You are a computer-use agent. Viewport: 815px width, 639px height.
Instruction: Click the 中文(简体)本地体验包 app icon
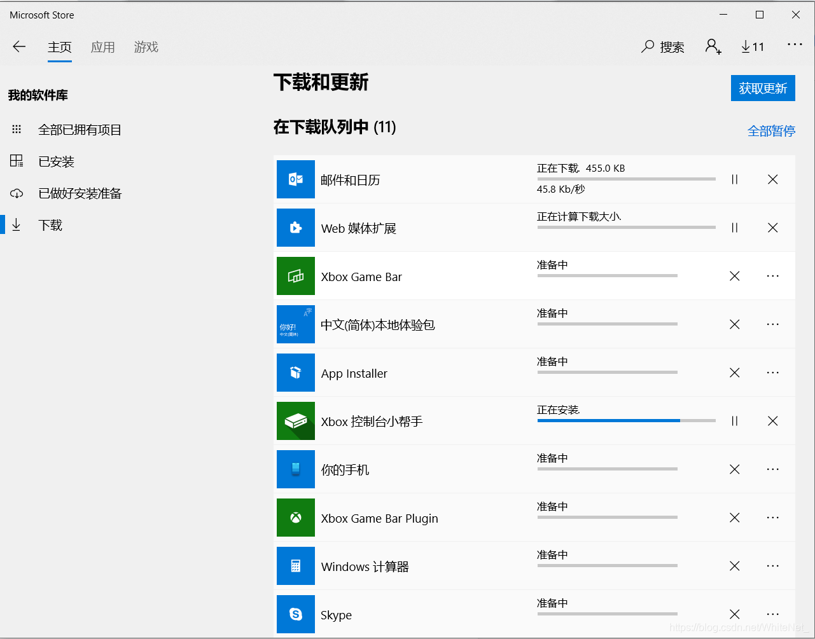click(x=296, y=324)
